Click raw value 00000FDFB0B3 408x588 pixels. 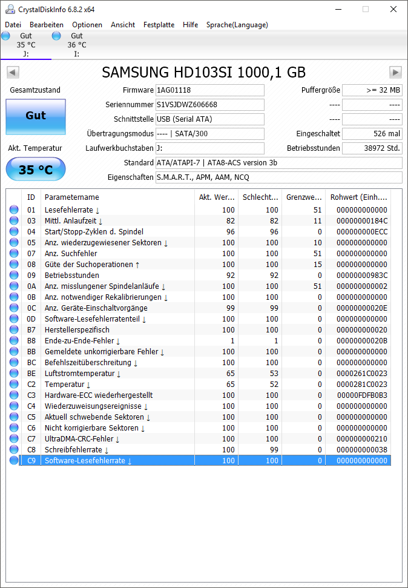(x=362, y=395)
